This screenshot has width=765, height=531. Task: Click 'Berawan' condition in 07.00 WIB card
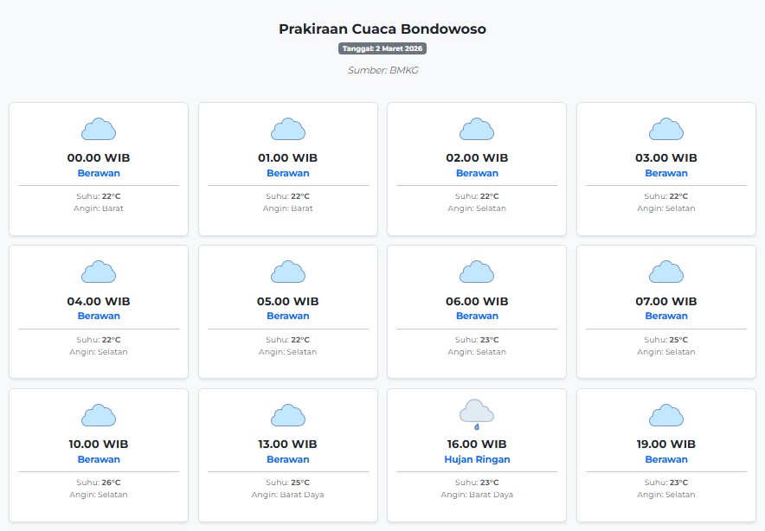pos(666,316)
